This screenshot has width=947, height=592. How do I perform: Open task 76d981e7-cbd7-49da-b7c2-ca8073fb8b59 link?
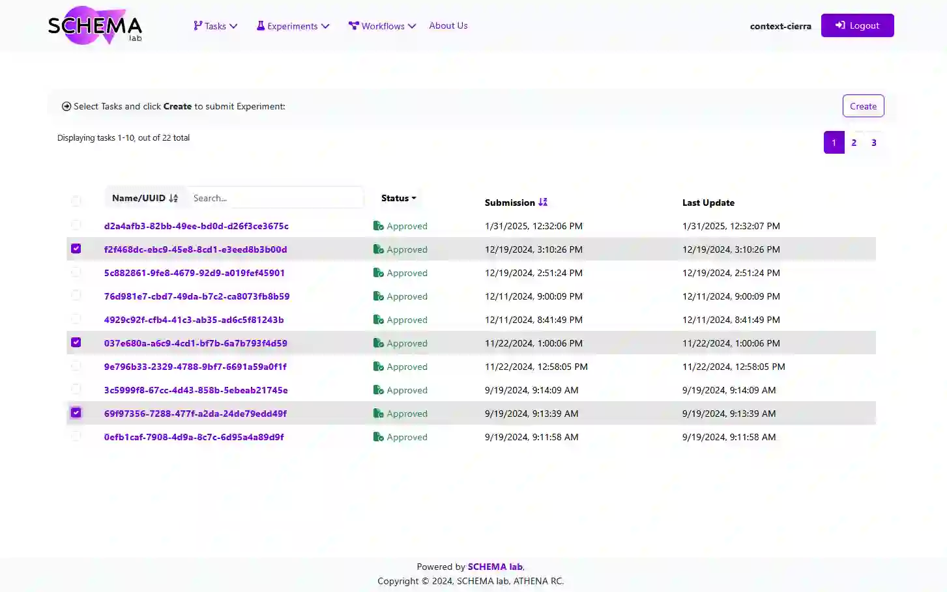pyautogui.click(x=197, y=296)
